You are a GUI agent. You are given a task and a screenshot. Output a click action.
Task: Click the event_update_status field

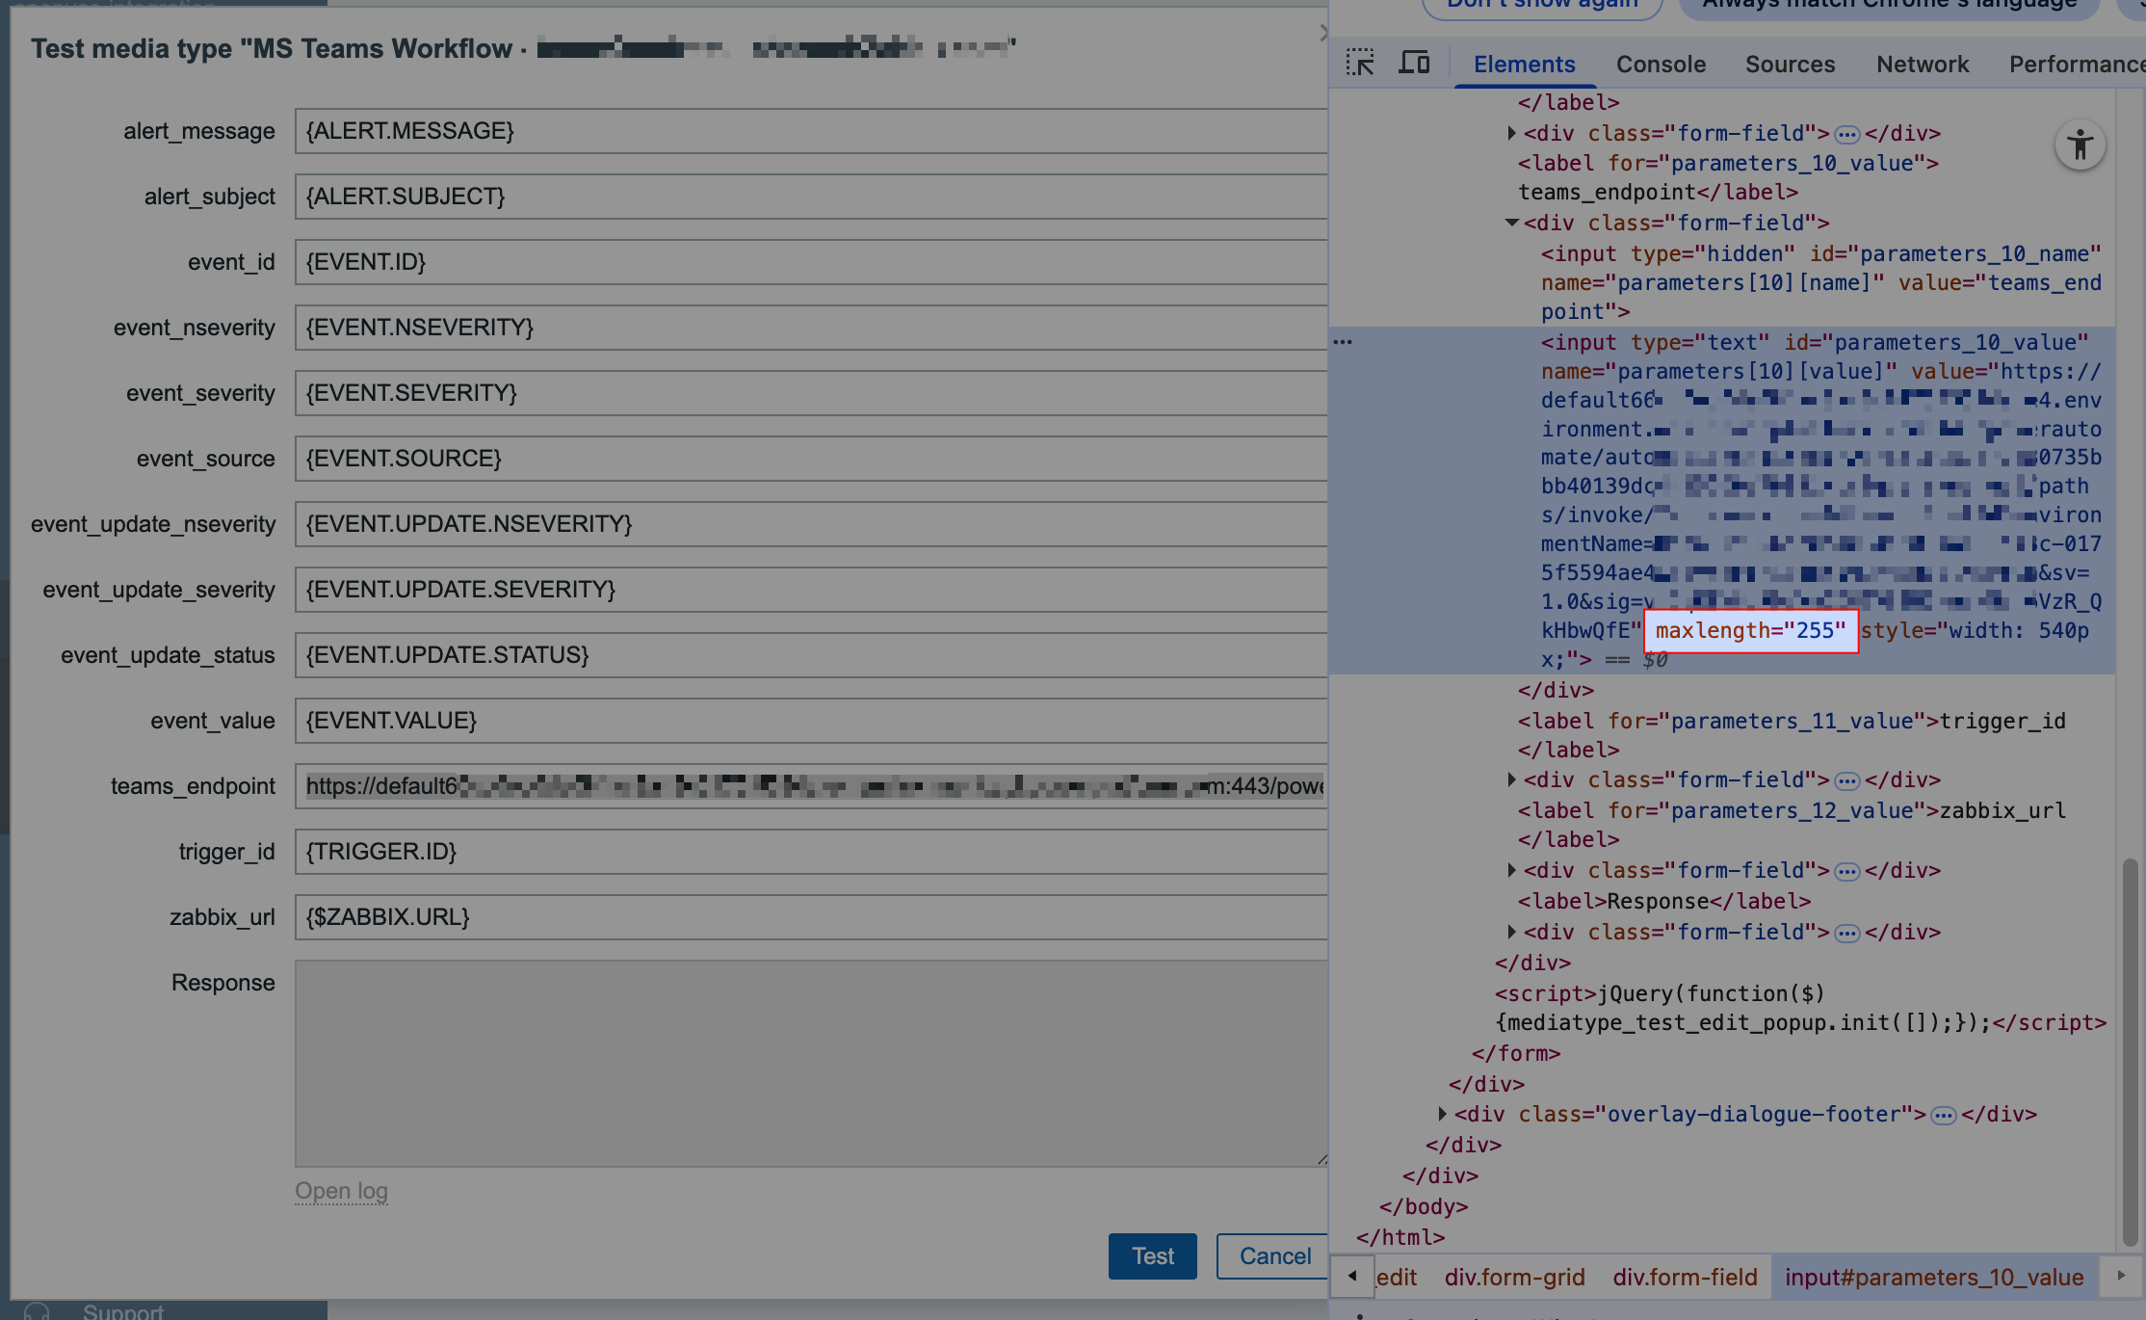[x=811, y=655]
